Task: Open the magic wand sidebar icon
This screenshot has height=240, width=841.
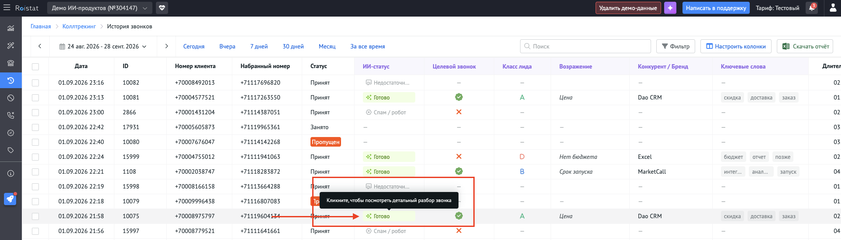Action: 11,46
